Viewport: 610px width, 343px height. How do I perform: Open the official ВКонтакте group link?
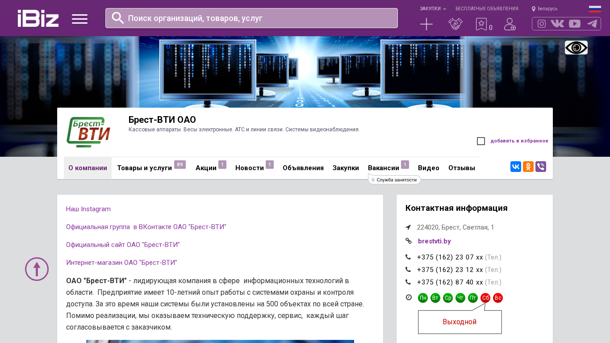pos(146,227)
